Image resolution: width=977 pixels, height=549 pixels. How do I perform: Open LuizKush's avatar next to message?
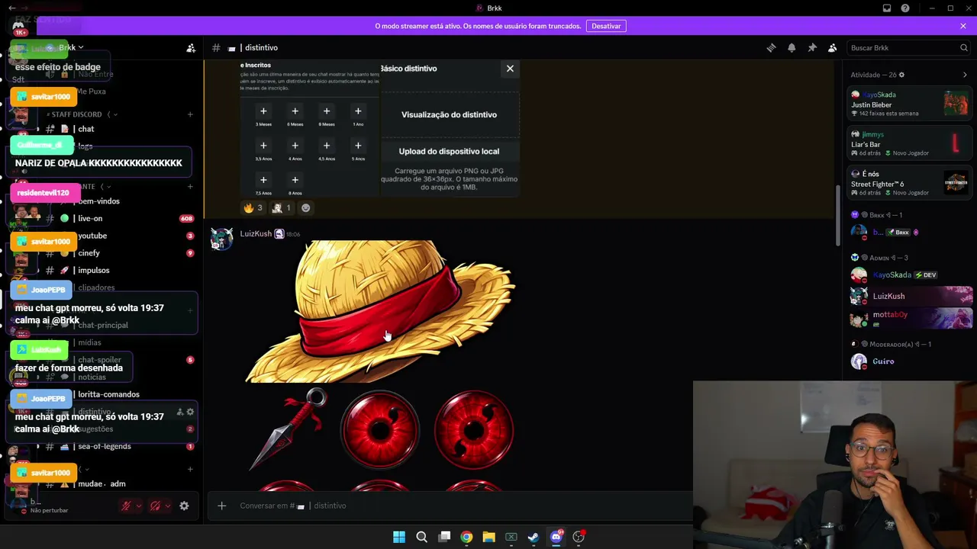tap(221, 239)
